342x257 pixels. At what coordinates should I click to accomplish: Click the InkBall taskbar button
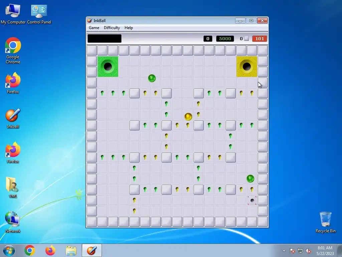pyautogui.click(x=92, y=250)
